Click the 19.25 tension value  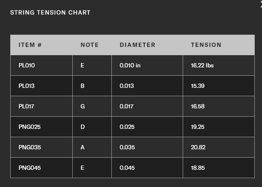198,127
